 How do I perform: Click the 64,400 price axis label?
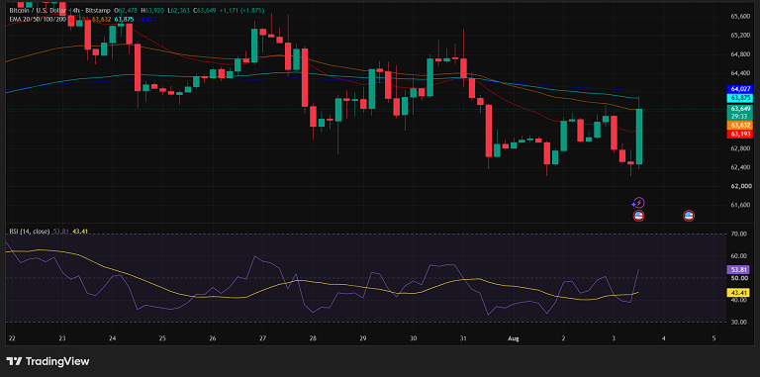[740, 73]
